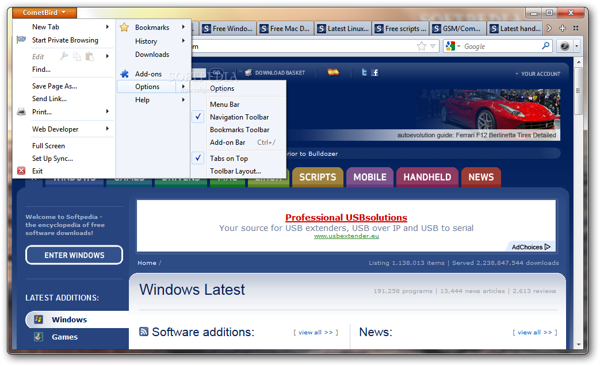600x366 pixels.
Task: Click the scrollbar down arrow
Action: [578, 344]
